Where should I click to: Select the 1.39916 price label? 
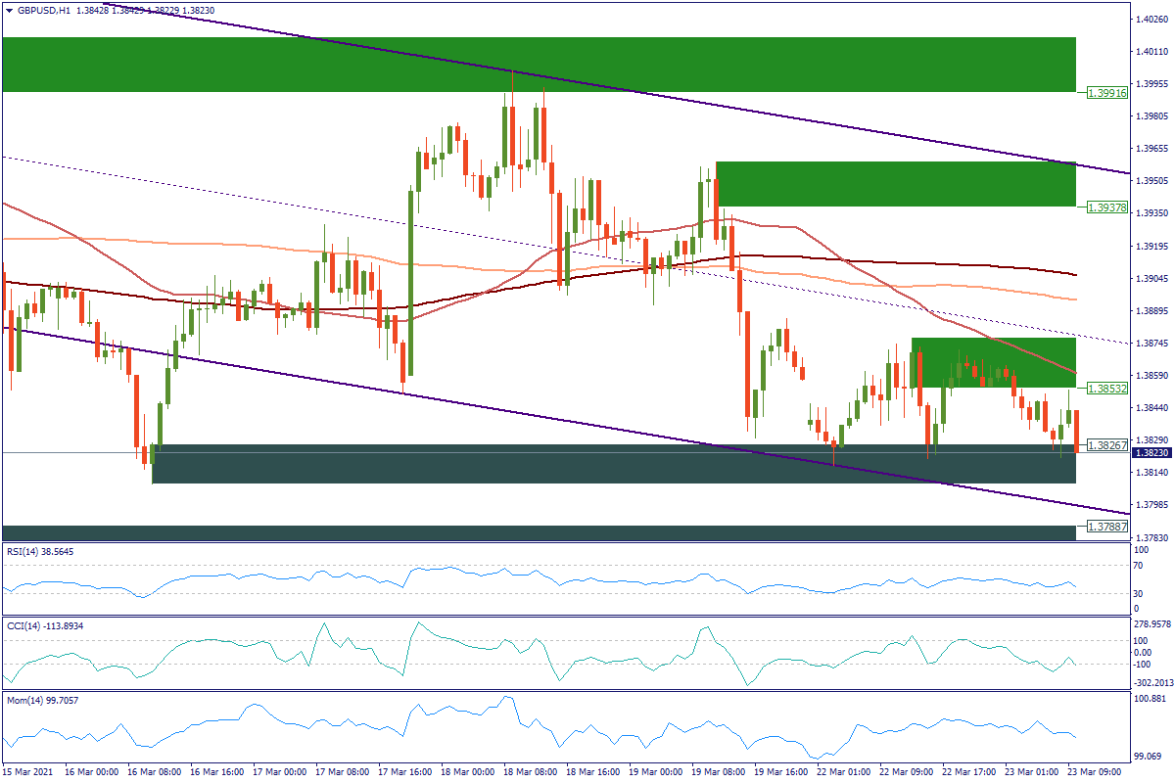[1106, 92]
